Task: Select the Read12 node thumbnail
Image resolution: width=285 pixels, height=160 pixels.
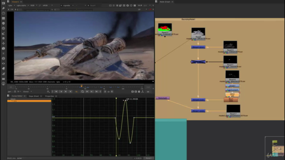Action: [165, 27]
